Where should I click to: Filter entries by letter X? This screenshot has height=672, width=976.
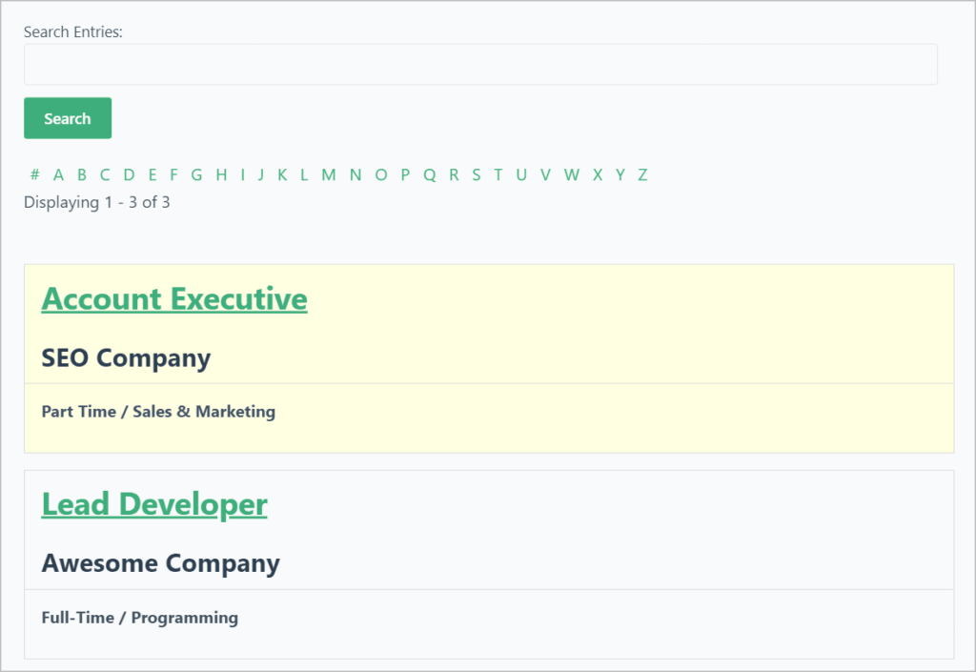click(x=598, y=174)
